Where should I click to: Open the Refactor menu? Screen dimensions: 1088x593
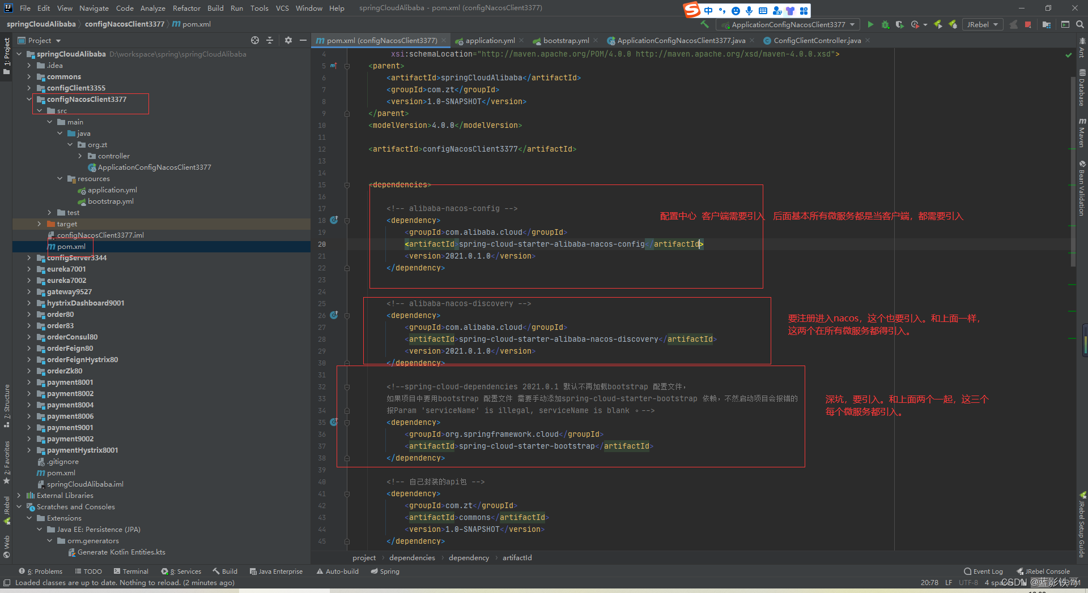pyautogui.click(x=186, y=8)
